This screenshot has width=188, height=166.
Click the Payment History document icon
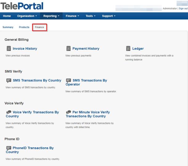(68, 48)
